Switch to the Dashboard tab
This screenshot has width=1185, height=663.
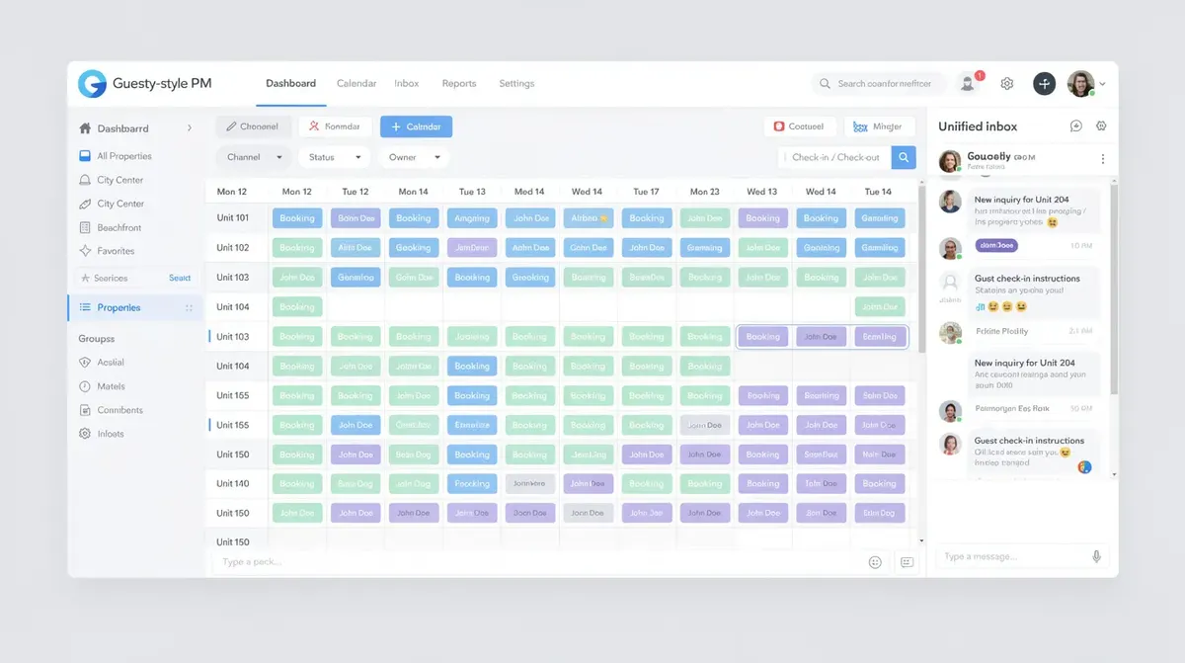pos(291,84)
